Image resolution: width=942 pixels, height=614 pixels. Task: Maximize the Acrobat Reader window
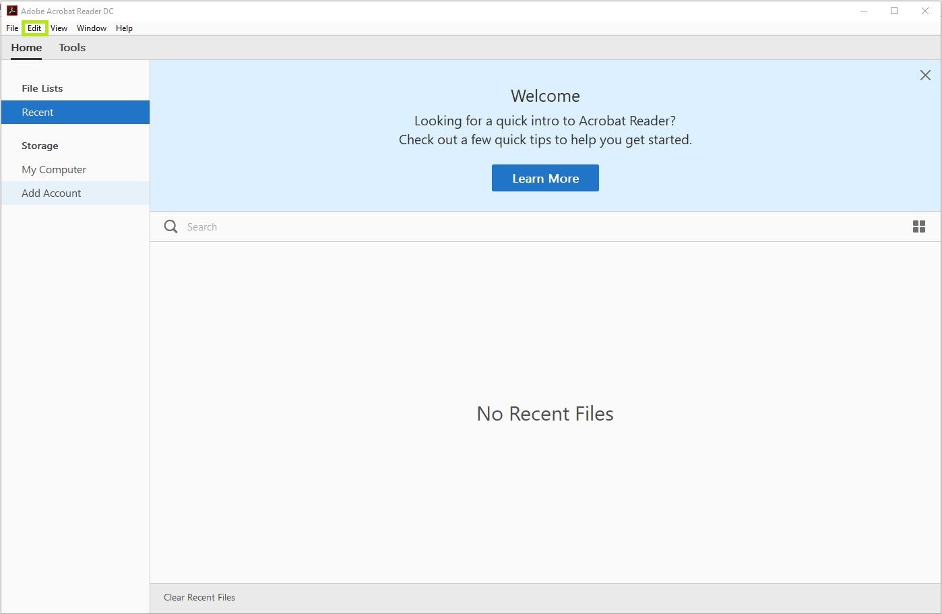[894, 11]
